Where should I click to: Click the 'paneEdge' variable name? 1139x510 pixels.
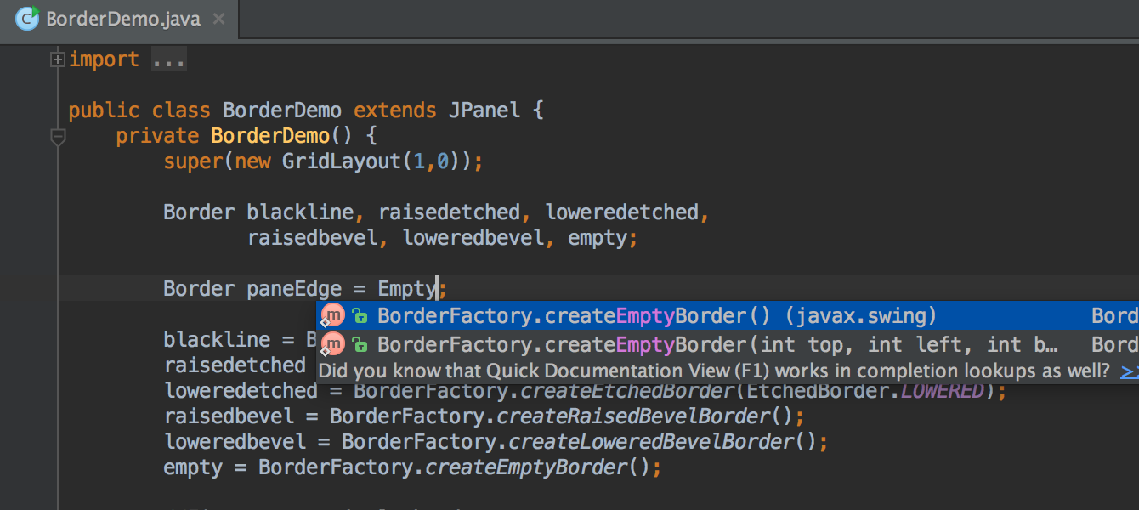tap(294, 289)
